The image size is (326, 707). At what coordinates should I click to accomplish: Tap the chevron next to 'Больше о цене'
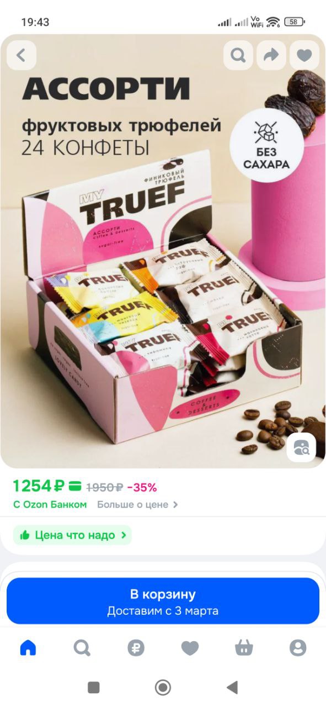(175, 504)
